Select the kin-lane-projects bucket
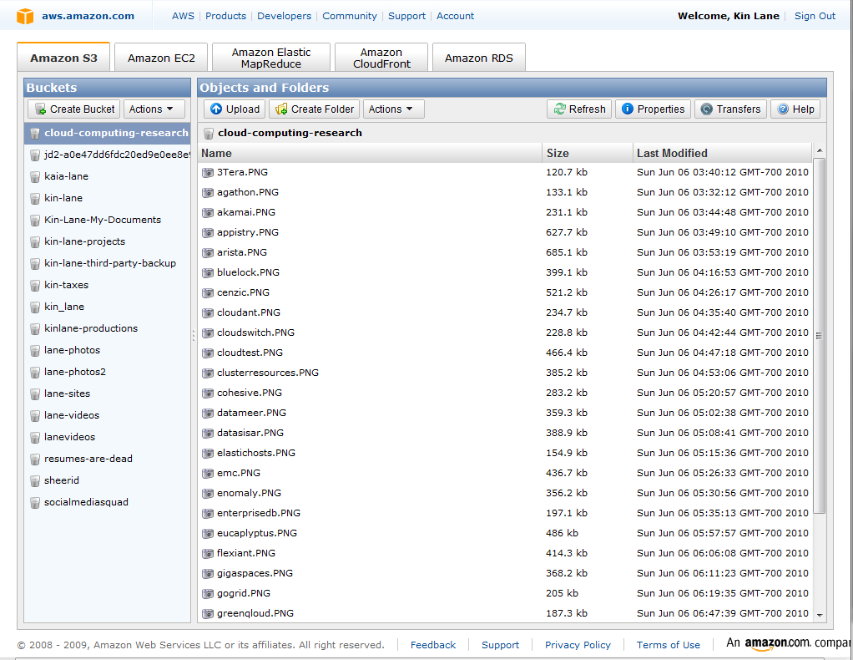Screen dimensions: 853x660 point(107,241)
